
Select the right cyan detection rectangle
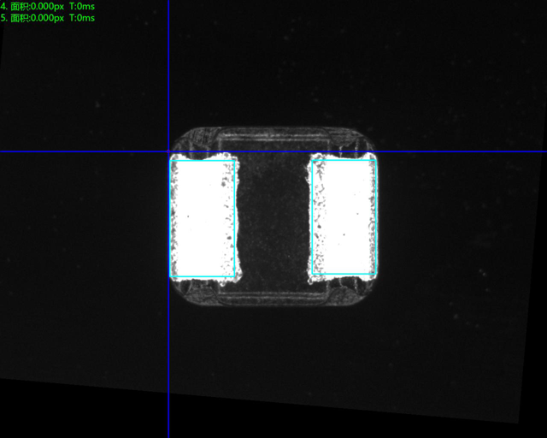(344, 217)
